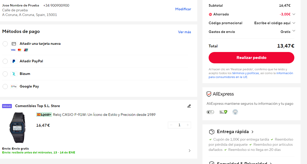
Task: Click the 16,47€ product price
Action: [x=43, y=125]
